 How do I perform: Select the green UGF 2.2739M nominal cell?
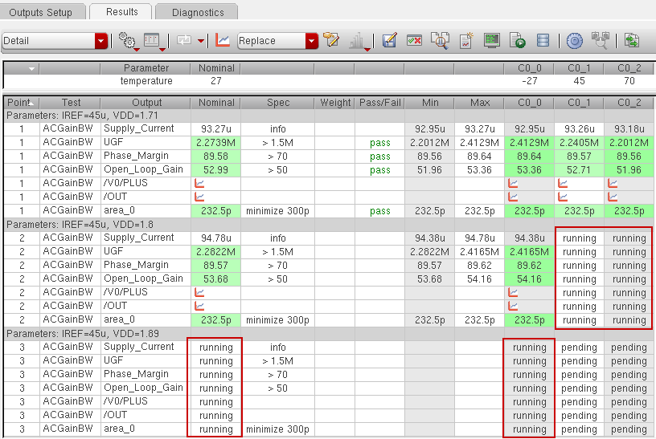[x=216, y=143]
